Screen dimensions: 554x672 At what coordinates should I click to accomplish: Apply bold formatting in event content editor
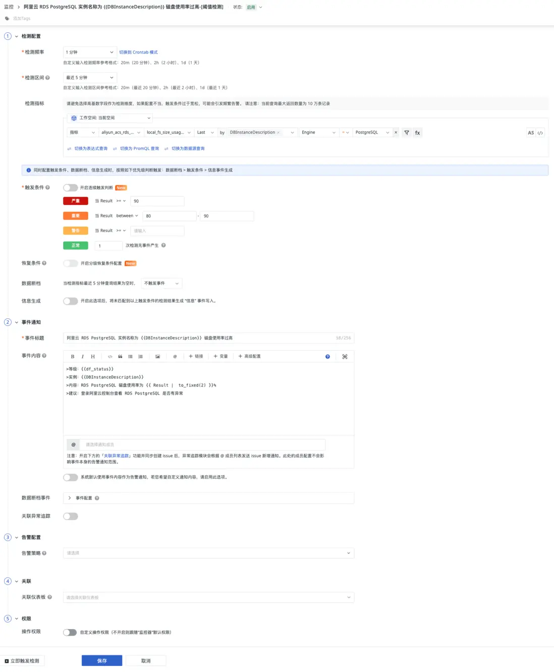73,357
